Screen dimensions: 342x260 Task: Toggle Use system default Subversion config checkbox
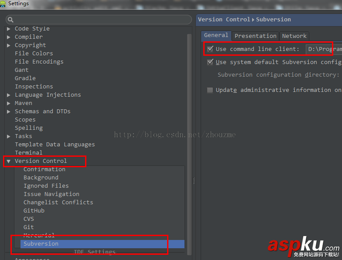(210, 62)
